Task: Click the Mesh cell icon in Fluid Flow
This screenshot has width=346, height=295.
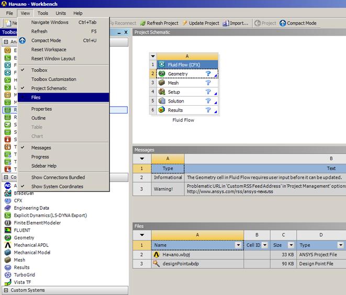Action: click(162, 83)
